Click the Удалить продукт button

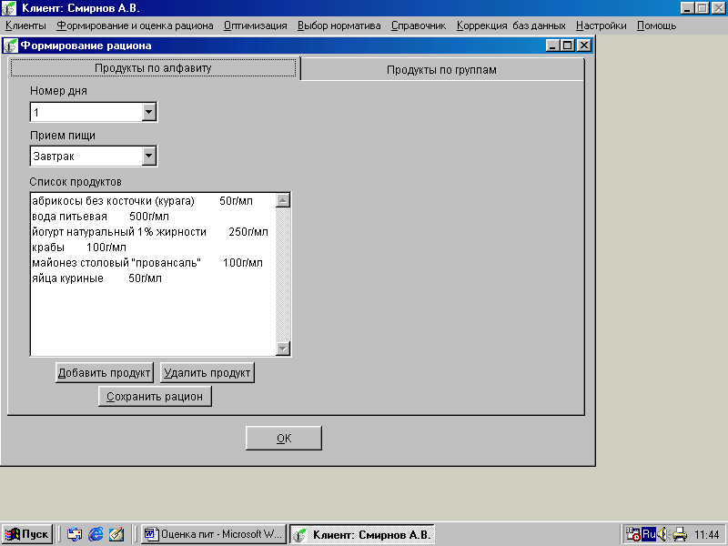207,373
